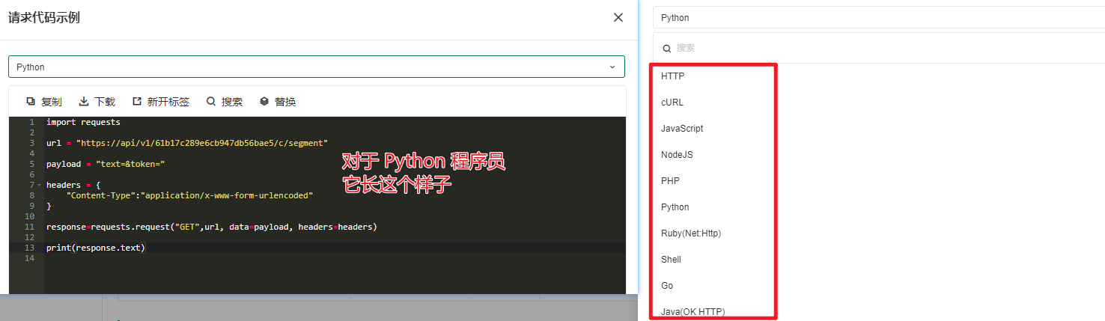Click the print(response.text) code line

tap(96, 248)
